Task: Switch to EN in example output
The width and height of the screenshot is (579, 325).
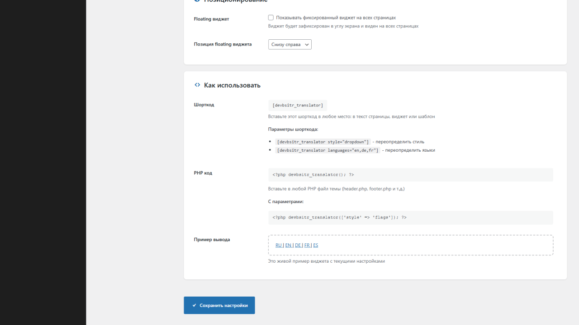Action: pyautogui.click(x=288, y=245)
